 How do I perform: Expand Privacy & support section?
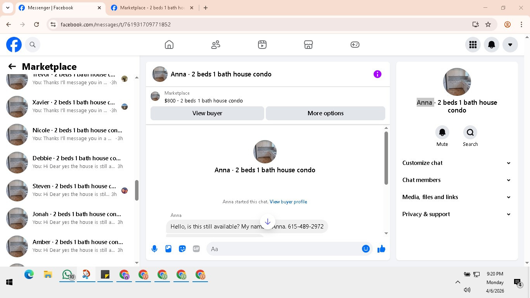coord(457,214)
